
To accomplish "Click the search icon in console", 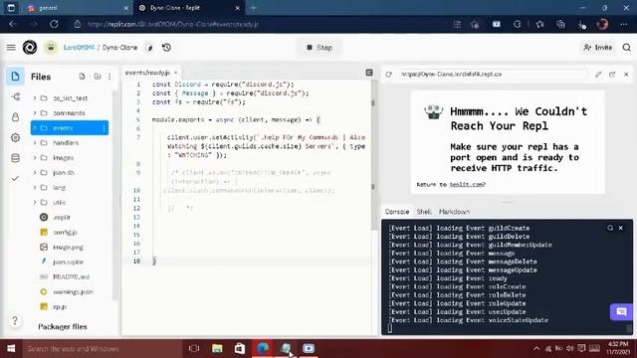I will click(x=610, y=228).
